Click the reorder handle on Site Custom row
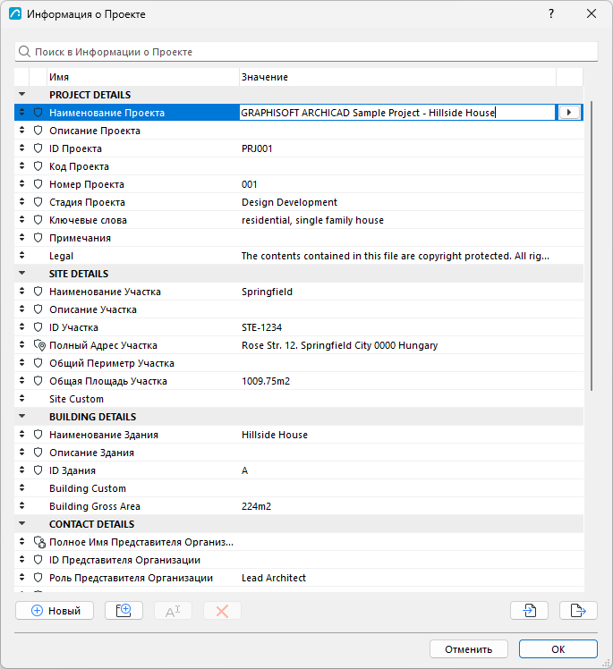This screenshot has width=613, height=669. point(21,399)
